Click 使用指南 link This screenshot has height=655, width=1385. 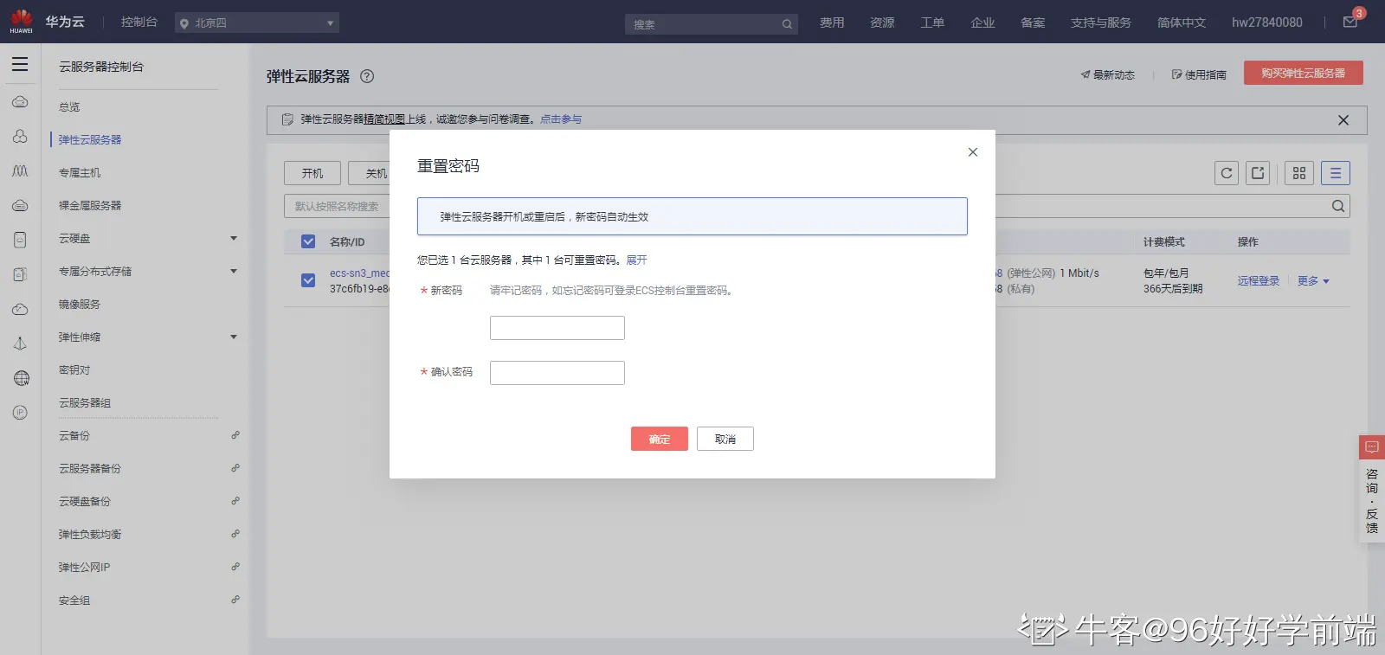1199,75
